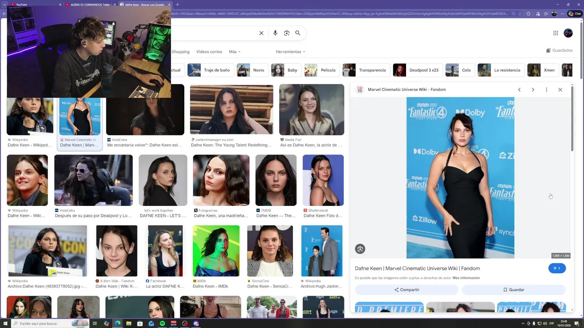Viewport: 584px width, 328px height.
Task: Open Spotify from the taskbar
Action: tap(162, 323)
